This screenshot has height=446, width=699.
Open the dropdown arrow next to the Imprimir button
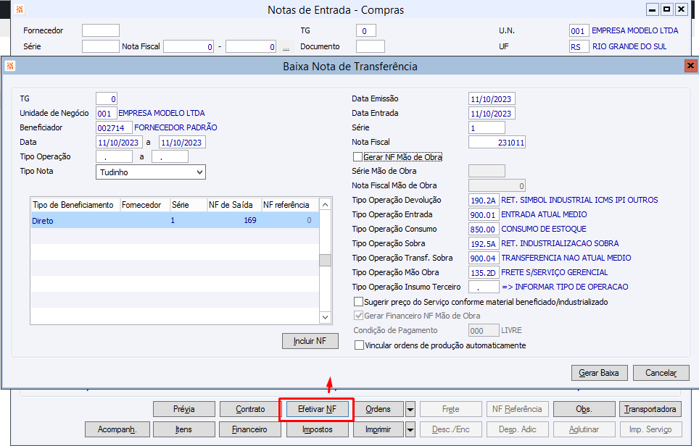[410, 429]
